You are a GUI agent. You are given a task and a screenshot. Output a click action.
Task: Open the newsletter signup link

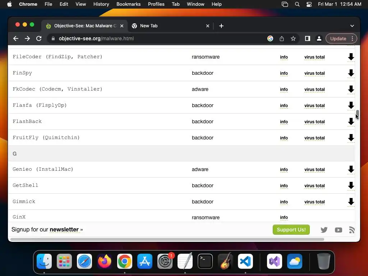(64, 229)
